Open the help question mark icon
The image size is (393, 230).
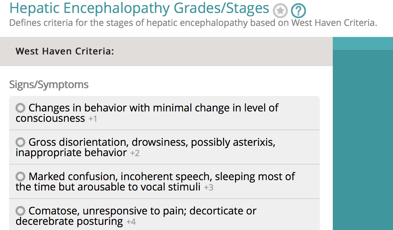point(298,11)
